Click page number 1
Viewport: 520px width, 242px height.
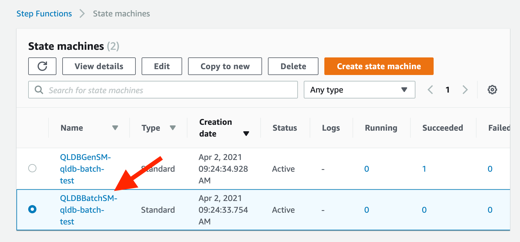[447, 90]
